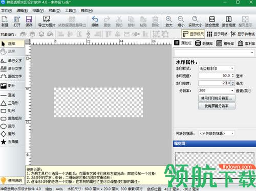Open the 水印样式 dropdown (无边框水印)
This screenshot has width=256, height=191.
(x=217, y=68)
